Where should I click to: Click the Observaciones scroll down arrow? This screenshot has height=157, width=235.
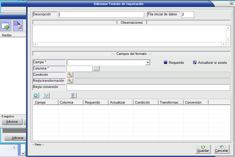point(228,40)
